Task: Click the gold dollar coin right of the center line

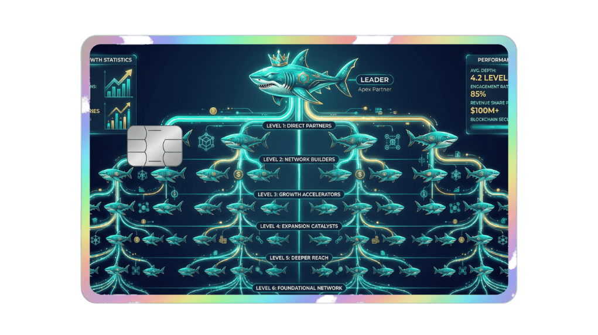Action: [360, 175]
